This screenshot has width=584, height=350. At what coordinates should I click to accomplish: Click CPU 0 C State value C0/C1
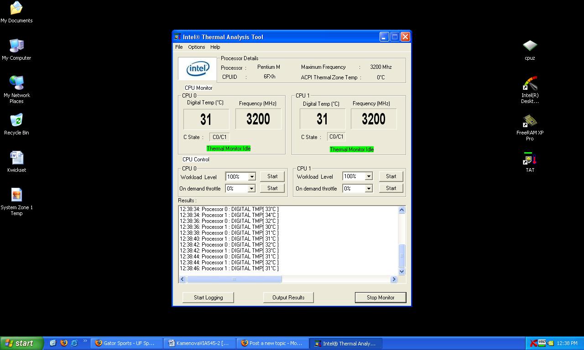pos(219,137)
